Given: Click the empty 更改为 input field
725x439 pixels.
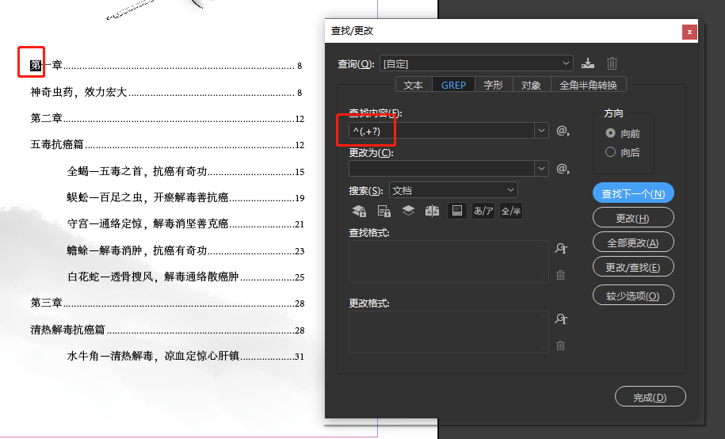Looking at the screenshot, I should [442, 169].
